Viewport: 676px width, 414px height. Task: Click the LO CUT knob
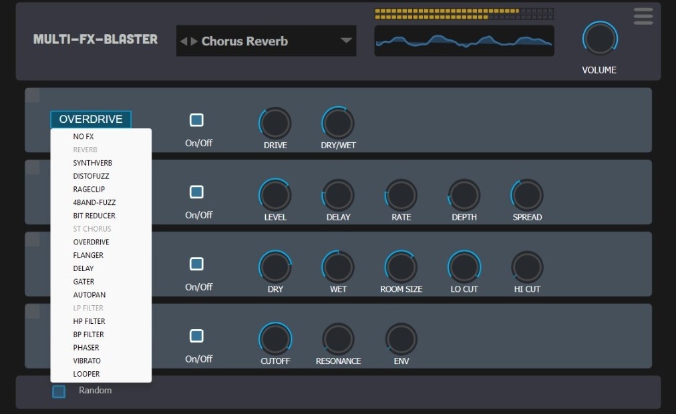pos(463,266)
